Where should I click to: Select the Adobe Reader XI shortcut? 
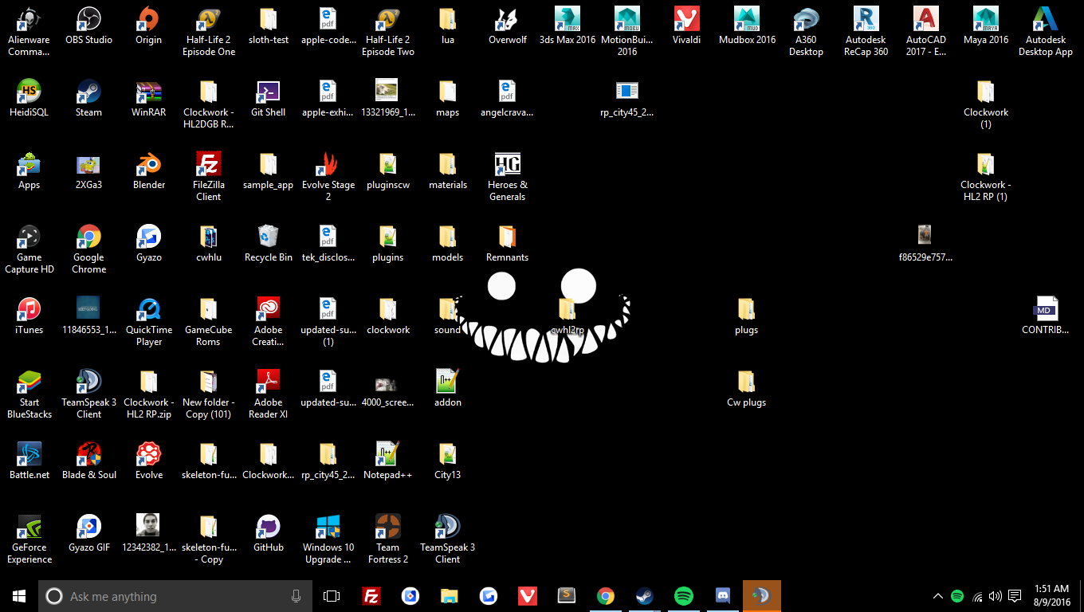[x=268, y=394]
